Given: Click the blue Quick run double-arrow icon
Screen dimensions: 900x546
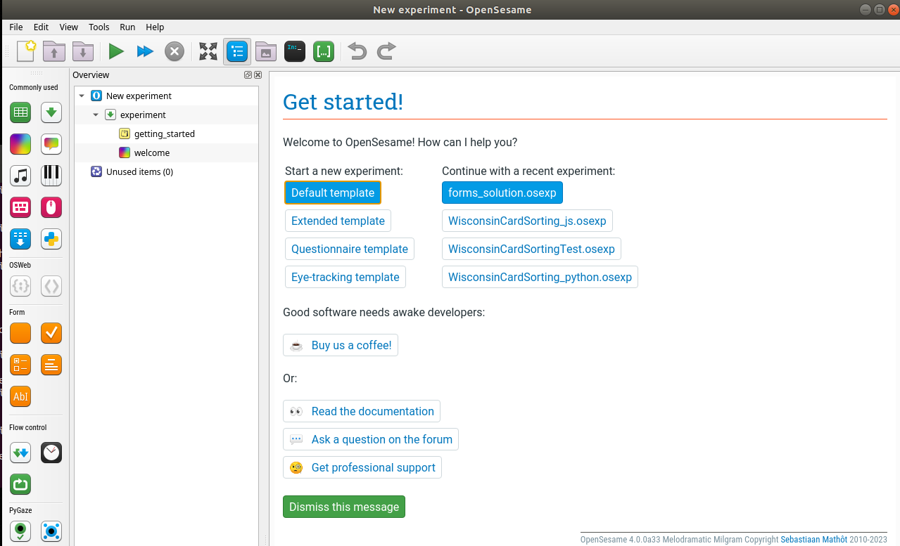Looking at the screenshot, I should (145, 51).
